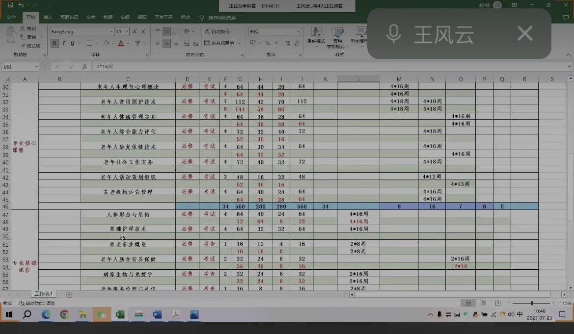
Task: Click the insert function fx icon
Action: pyautogui.click(x=84, y=67)
